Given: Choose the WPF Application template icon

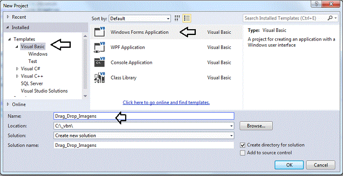Looking at the screenshot, I should [100, 47].
